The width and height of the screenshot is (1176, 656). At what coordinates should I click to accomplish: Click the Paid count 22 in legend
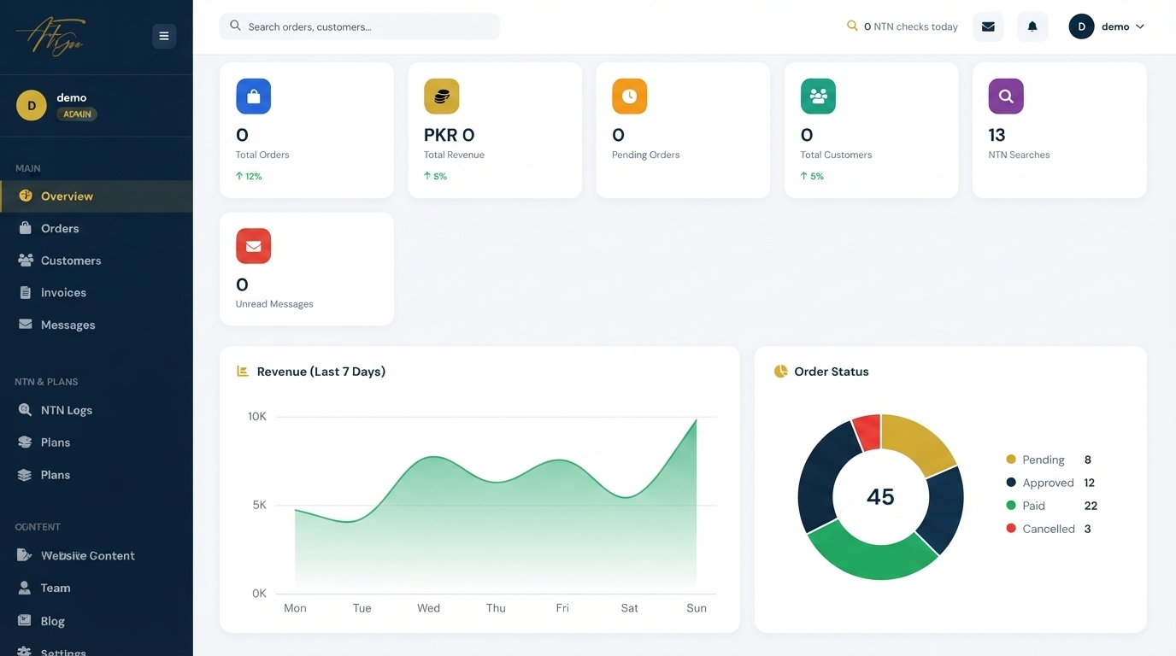[x=1091, y=506]
